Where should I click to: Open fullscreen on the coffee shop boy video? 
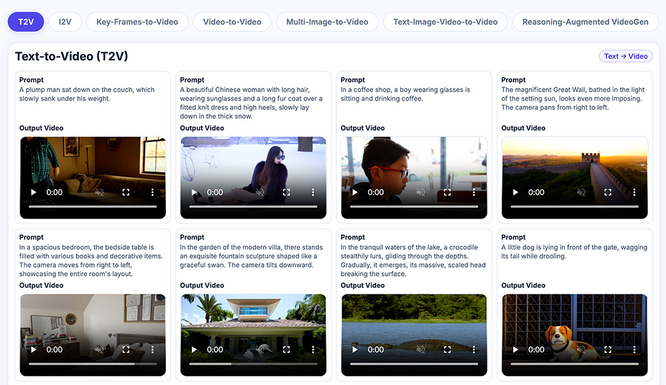(x=447, y=192)
